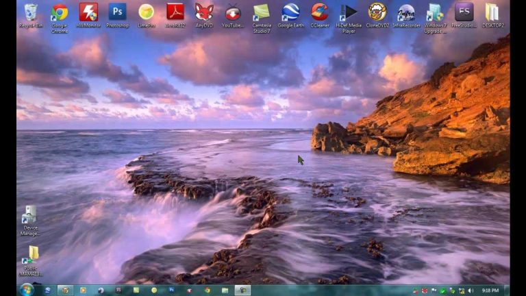526x296 pixels.
Task: Select the CloneDVD2 sheep icon
Action: (x=377, y=16)
